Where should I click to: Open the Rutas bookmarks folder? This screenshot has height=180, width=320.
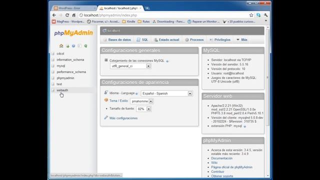[x=144, y=21]
